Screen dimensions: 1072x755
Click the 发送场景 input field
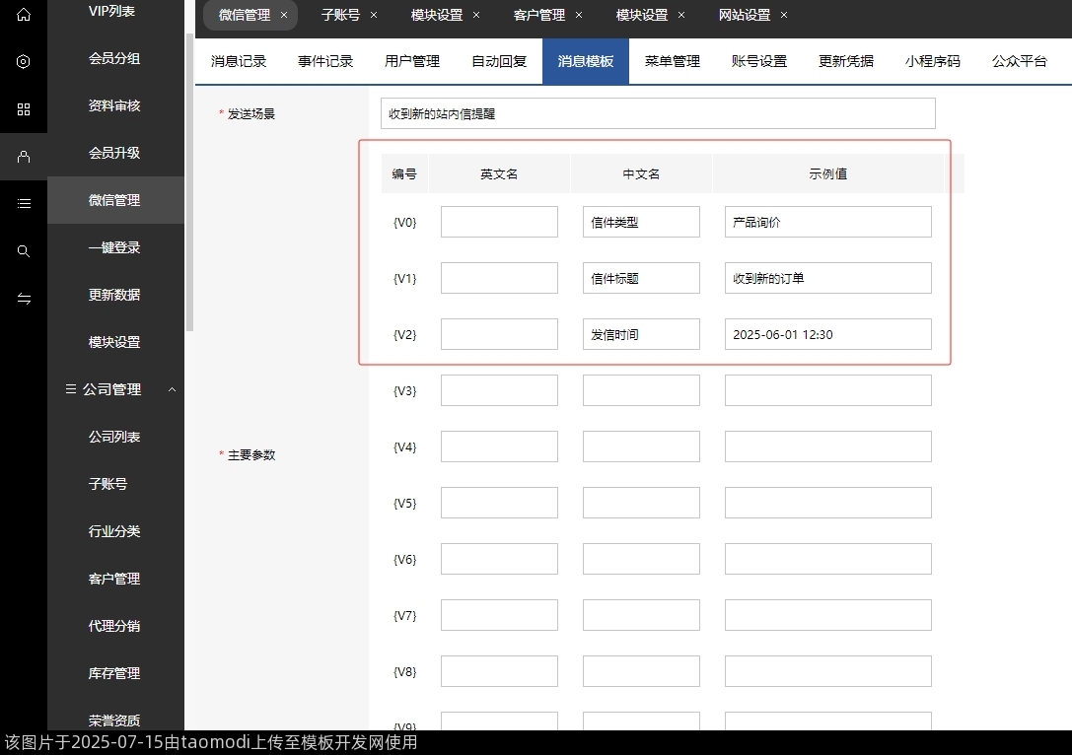point(657,113)
